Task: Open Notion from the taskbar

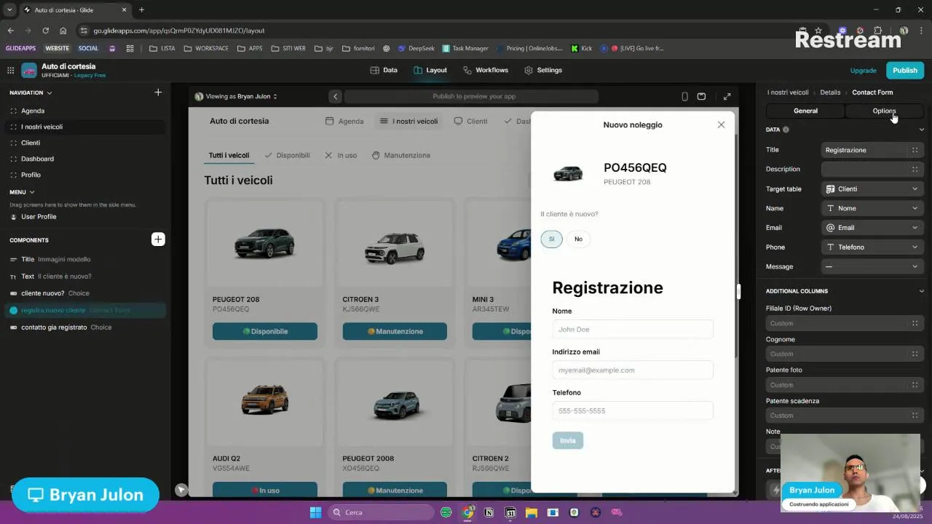Action: [x=489, y=512]
